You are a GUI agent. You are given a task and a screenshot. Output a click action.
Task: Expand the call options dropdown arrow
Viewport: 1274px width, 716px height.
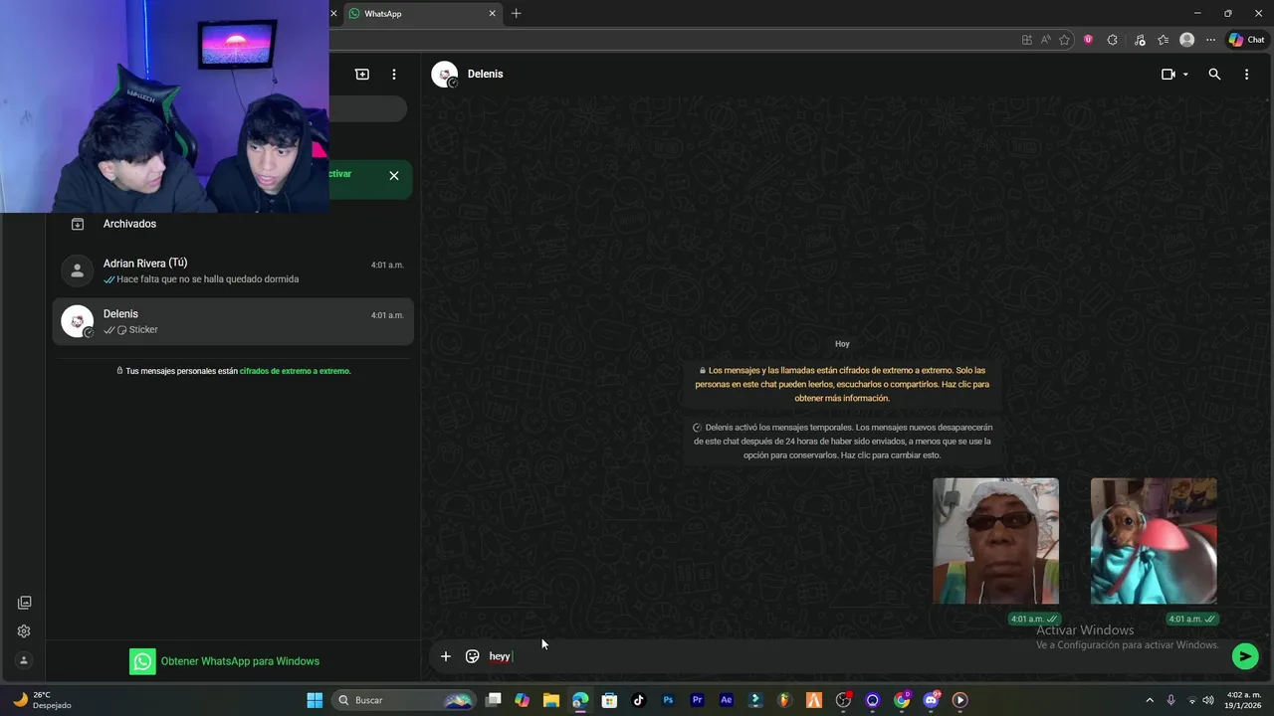(x=1185, y=75)
